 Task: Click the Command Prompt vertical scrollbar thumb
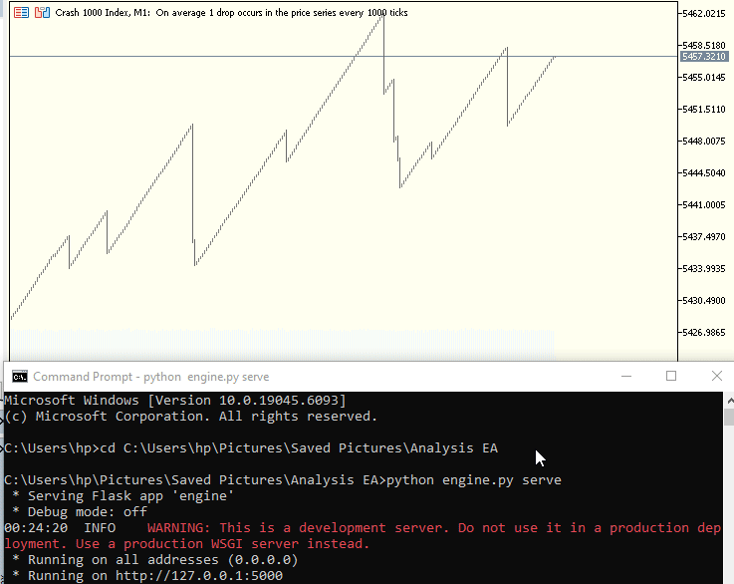(729, 417)
